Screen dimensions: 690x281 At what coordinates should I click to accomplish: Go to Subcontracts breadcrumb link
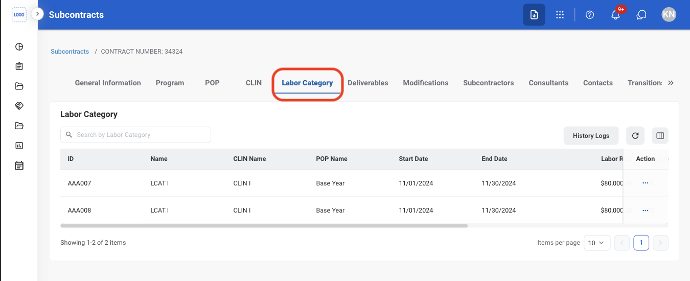point(70,52)
